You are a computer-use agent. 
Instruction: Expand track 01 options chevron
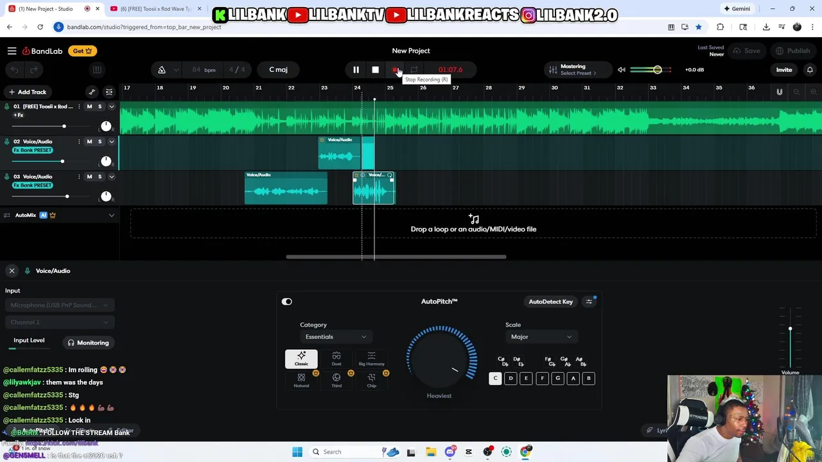(111, 107)
